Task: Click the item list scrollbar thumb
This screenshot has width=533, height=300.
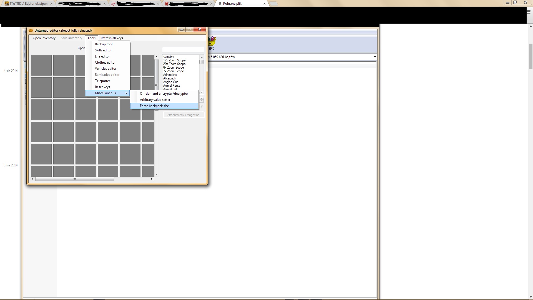Action: pyautogui.click(x=202, y=62)
